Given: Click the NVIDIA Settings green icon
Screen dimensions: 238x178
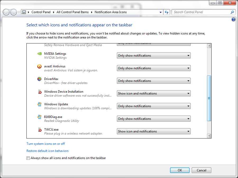Looking at the screenshot, I should coord(39,54).
